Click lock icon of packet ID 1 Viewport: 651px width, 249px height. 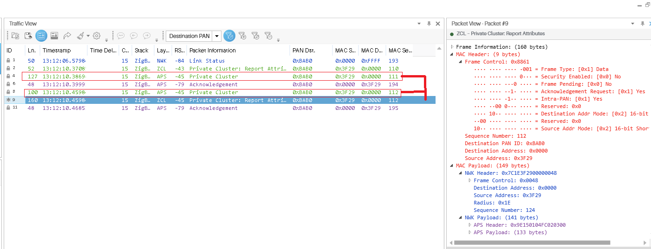[8, 61]
